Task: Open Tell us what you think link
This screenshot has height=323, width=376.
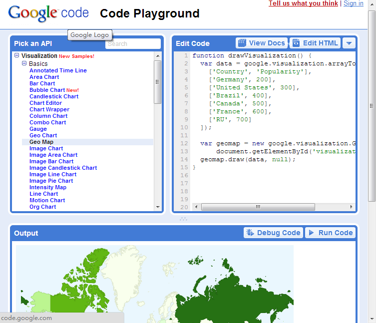Action: pos(303,3)
